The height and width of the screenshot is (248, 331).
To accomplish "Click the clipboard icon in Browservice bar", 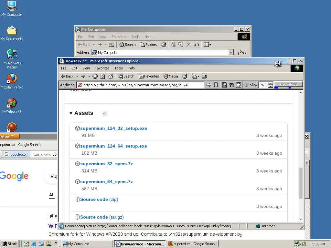I will tap(239, 85).
